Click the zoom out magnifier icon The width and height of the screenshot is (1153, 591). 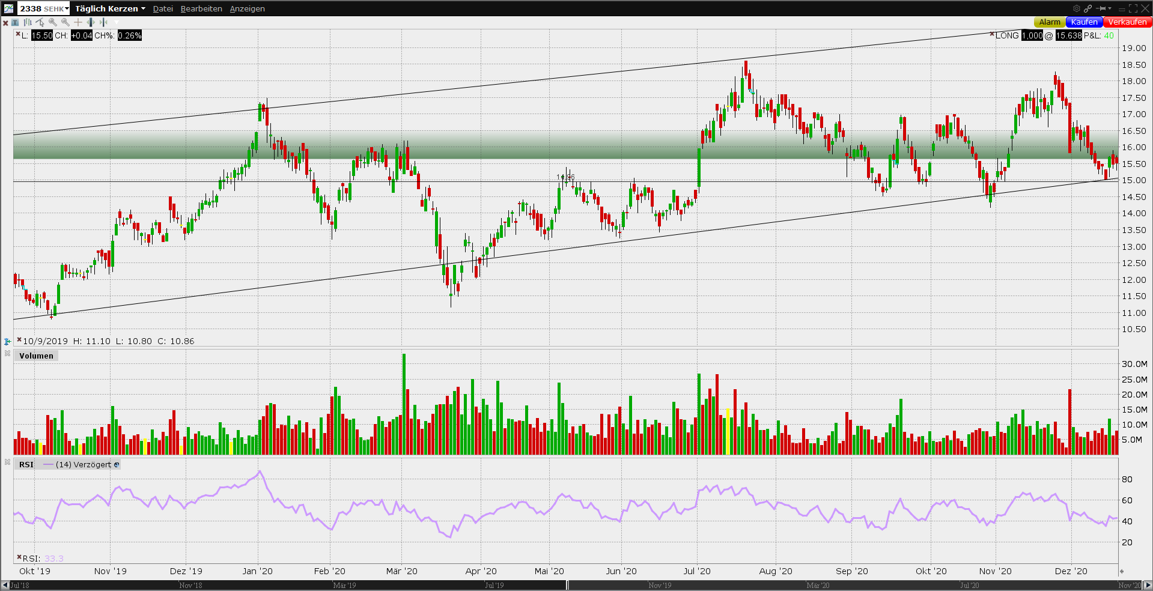point(65,22)
